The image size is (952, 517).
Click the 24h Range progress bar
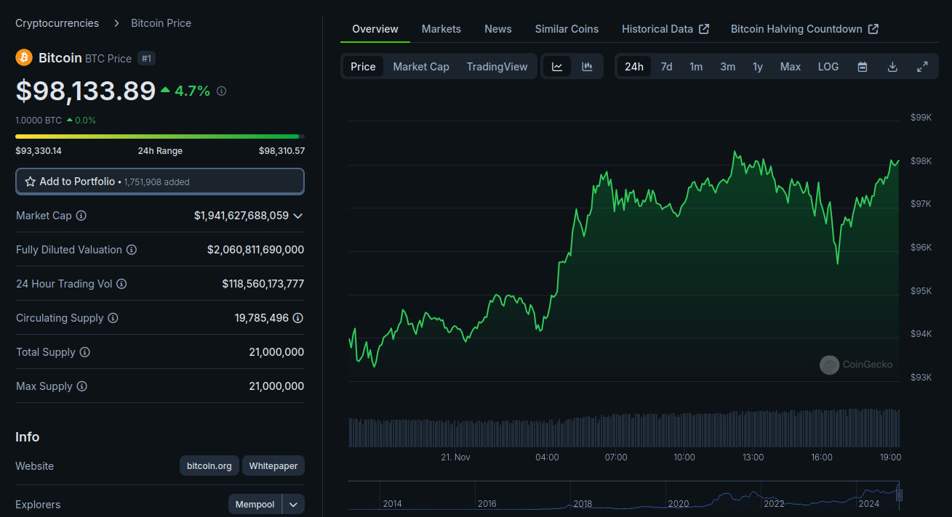click(x=160, y=136)
